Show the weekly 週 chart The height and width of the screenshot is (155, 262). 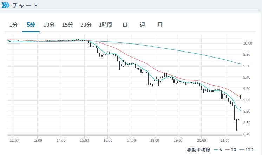(x=142, y=25)
